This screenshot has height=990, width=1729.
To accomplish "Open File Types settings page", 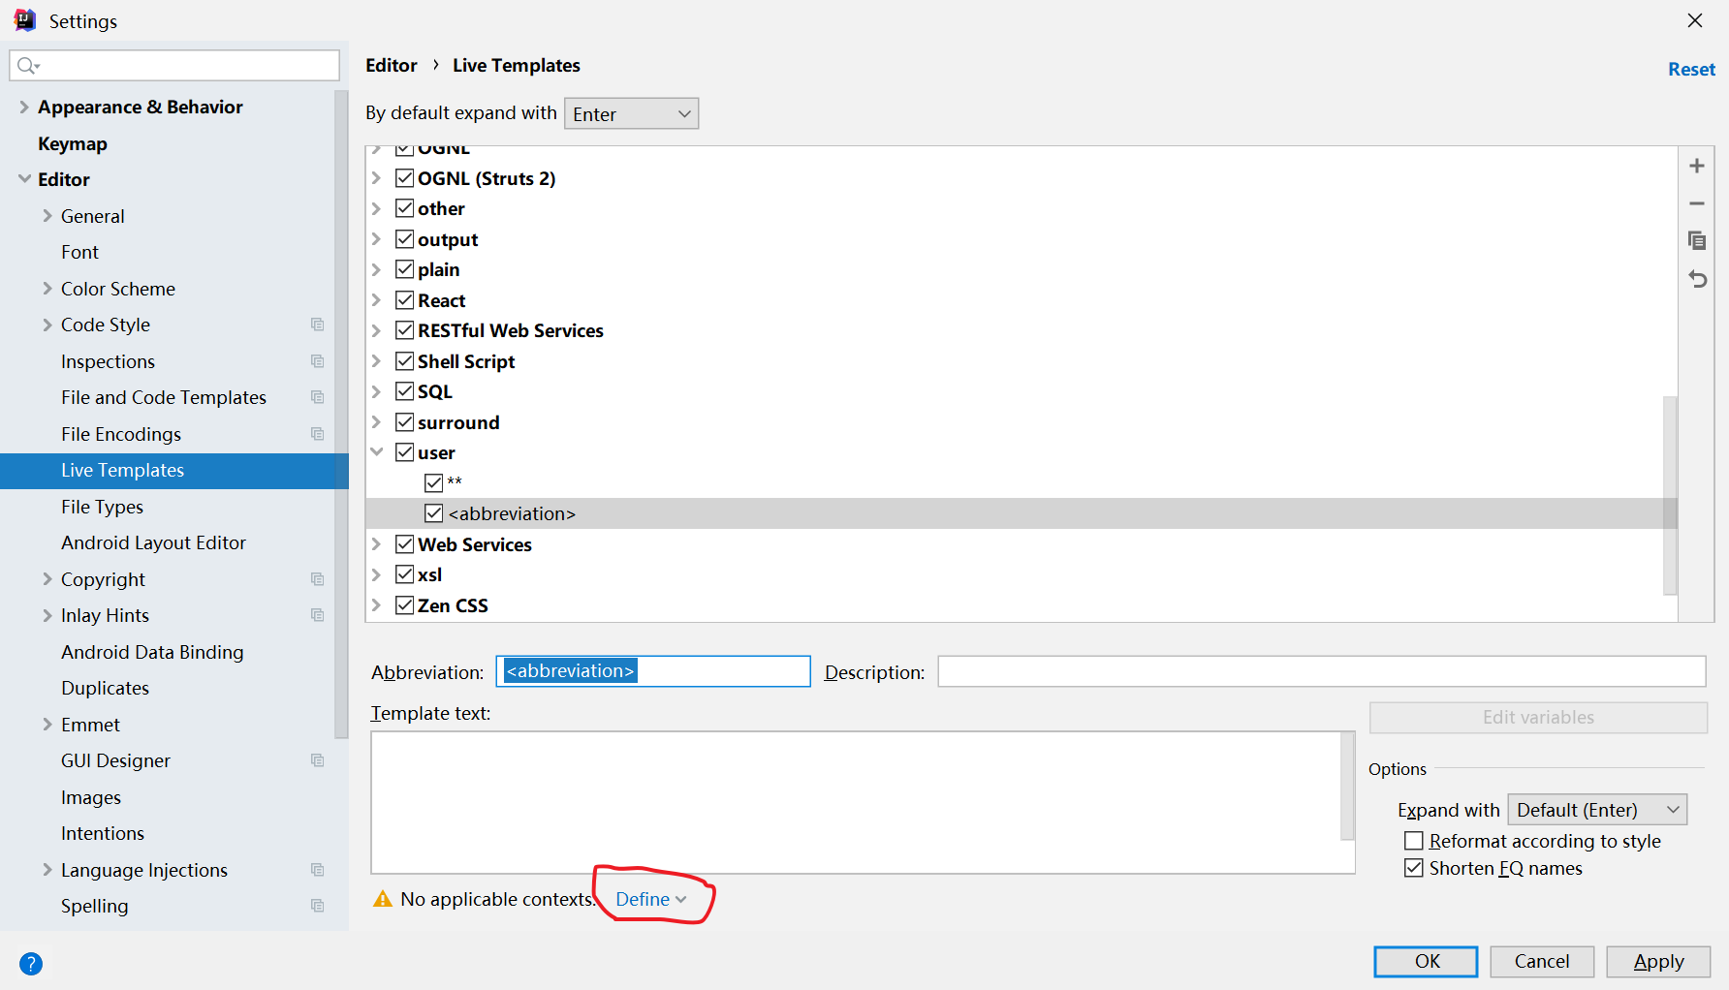I will coord(102,507).
